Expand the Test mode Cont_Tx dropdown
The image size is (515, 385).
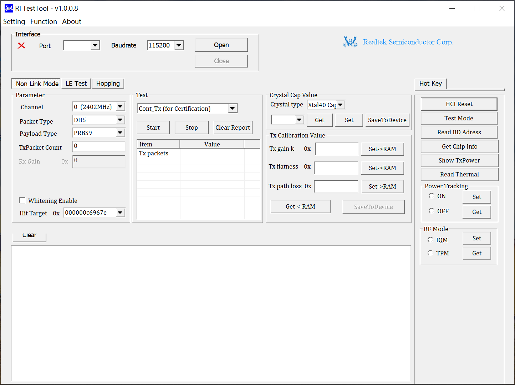click(x=233, y=108)
